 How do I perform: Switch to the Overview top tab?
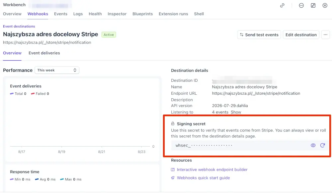click(x=12, y=14)
